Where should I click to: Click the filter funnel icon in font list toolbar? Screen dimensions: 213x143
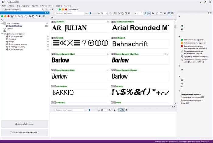(x=161, y=13)
